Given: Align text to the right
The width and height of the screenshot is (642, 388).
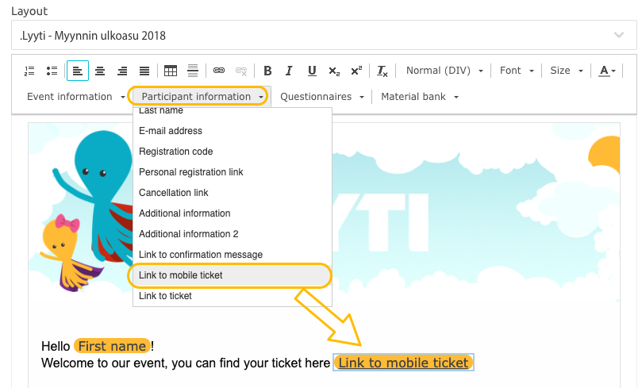Looking at the screenshot, I should click(122, 71).
